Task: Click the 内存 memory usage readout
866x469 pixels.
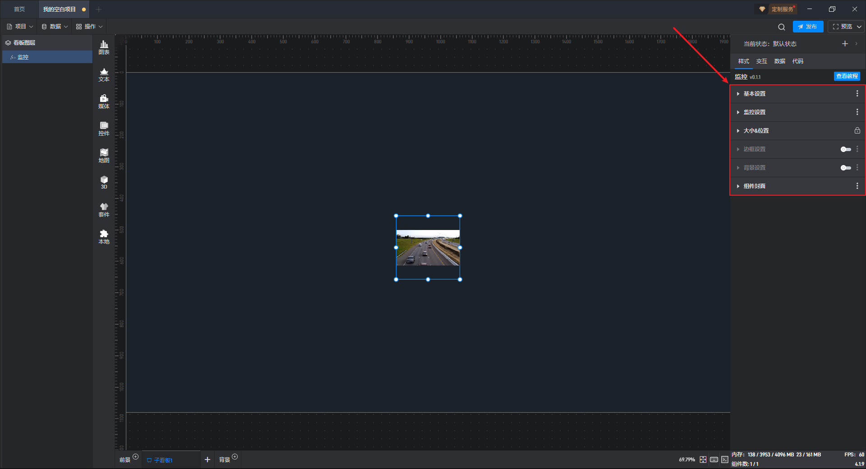Action: coord(776,455)
